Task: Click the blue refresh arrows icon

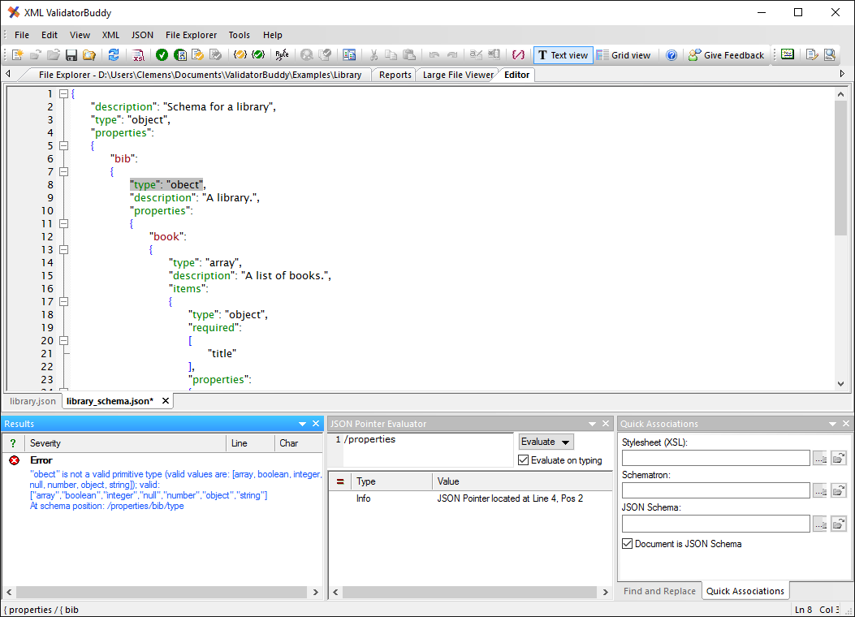Action: pos(114,54)
